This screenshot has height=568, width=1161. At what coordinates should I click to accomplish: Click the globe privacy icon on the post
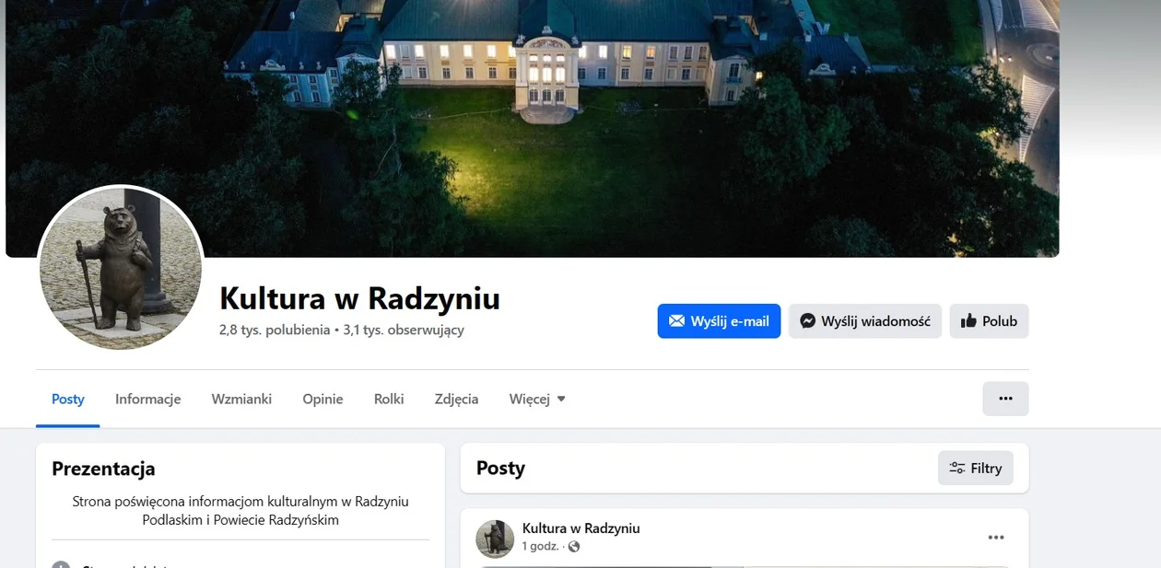pos(574,547)
